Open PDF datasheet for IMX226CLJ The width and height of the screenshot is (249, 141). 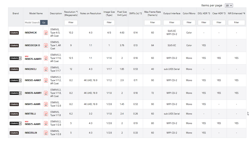click(x=46, y=69)
